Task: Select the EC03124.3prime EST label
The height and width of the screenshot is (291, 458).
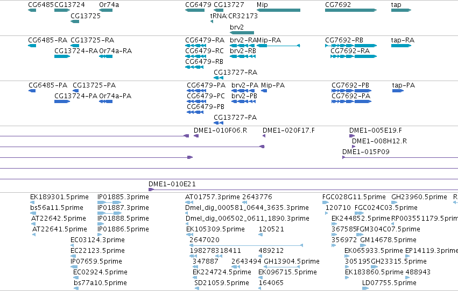Action: pos(97,241)
